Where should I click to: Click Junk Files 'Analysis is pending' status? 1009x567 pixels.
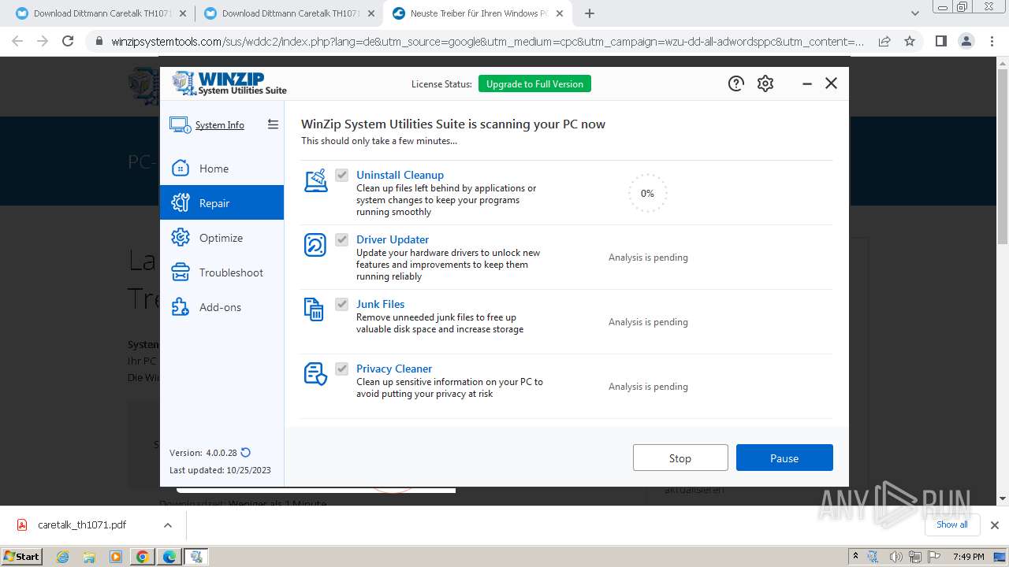click(x=648, y=322)
